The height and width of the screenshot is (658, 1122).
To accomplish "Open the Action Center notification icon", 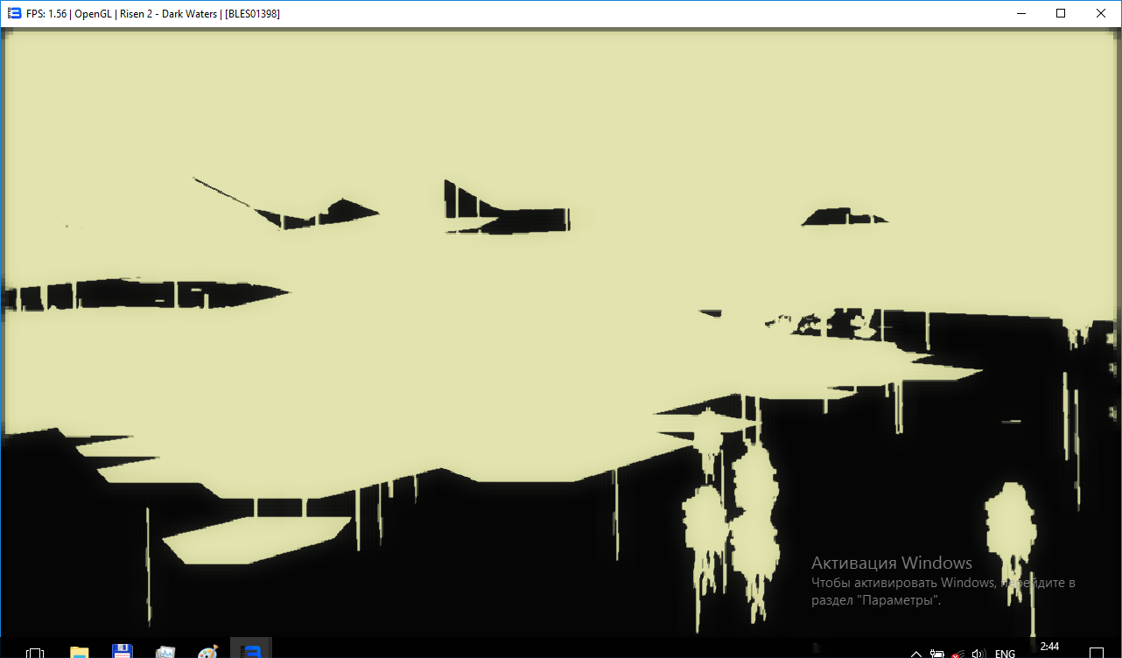I will 1095,653.
